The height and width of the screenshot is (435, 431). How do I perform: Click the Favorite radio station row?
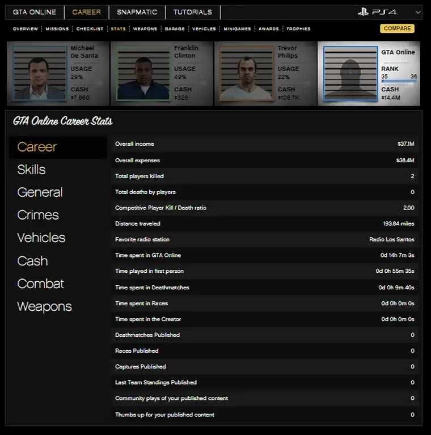point(265,239)
